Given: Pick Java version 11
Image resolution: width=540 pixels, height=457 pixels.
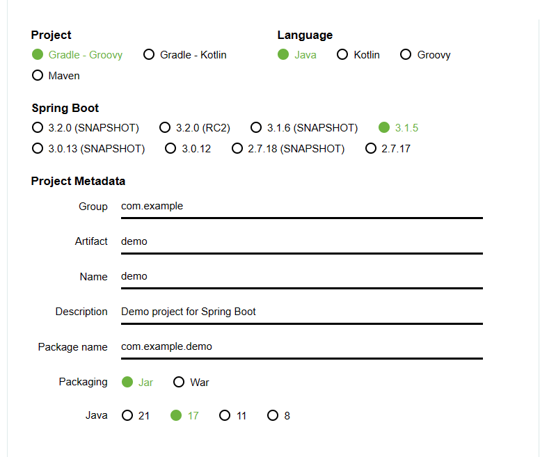Looking at the screenshot, I should click(225, 416).
